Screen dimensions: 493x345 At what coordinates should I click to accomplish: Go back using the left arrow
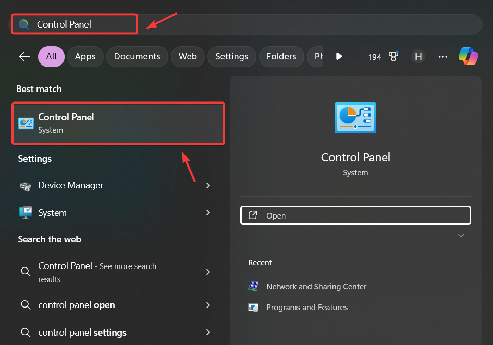(x=24, y=57)
